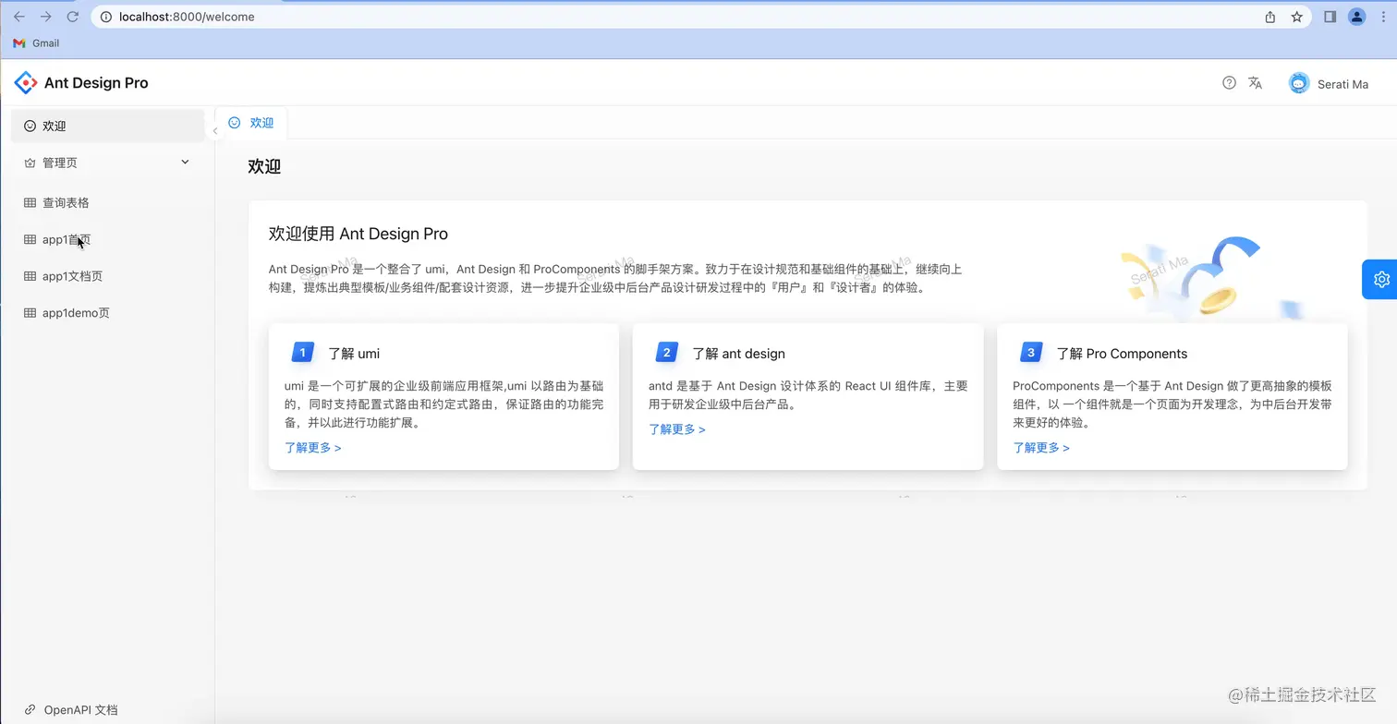Viewport: 1397px width, 724px height.
Task: Click 了解更多 on the ant design card
Action: click(676, 429)
